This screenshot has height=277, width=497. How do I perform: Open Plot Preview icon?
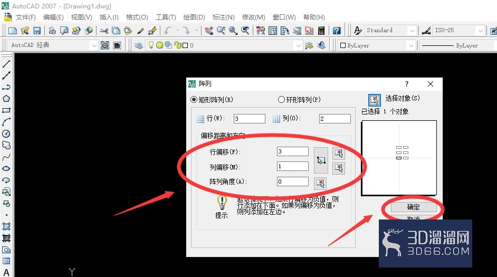click(x=64, y=31)
